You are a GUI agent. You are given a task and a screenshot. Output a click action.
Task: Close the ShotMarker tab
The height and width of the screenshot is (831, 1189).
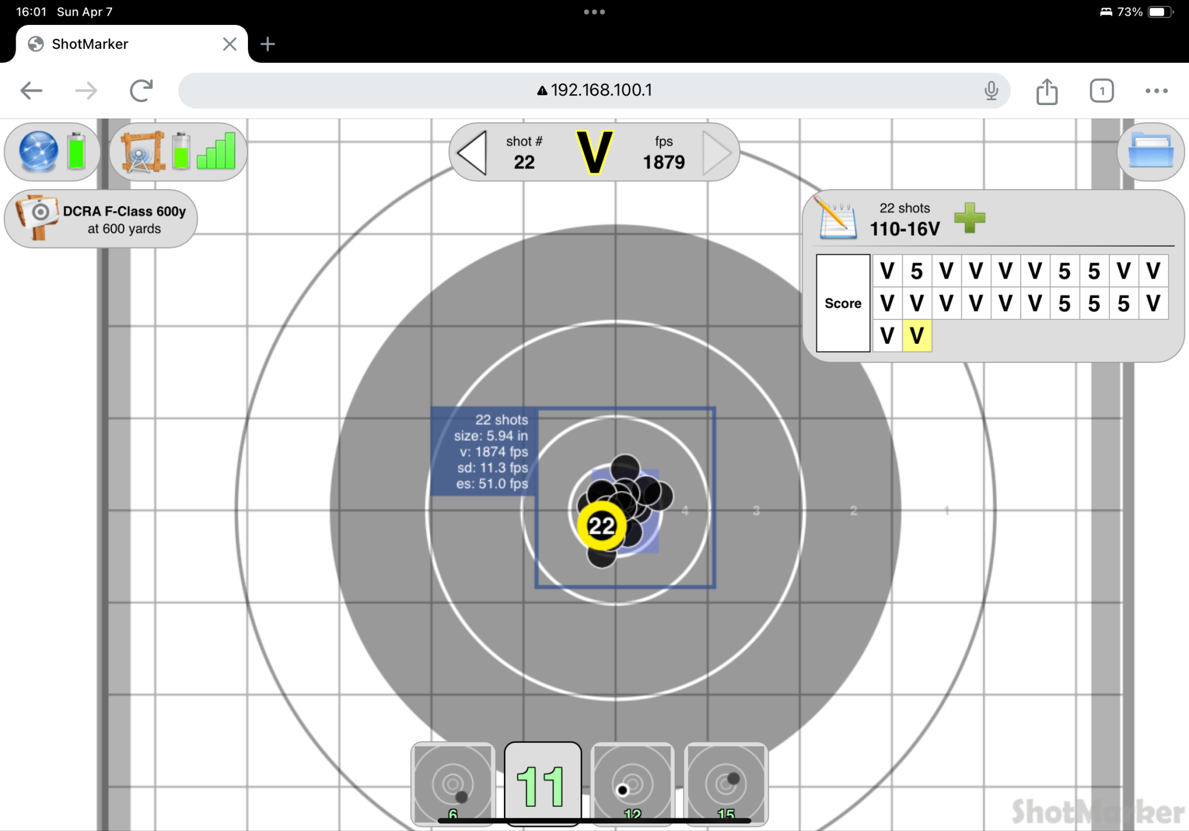coord(230,44)
